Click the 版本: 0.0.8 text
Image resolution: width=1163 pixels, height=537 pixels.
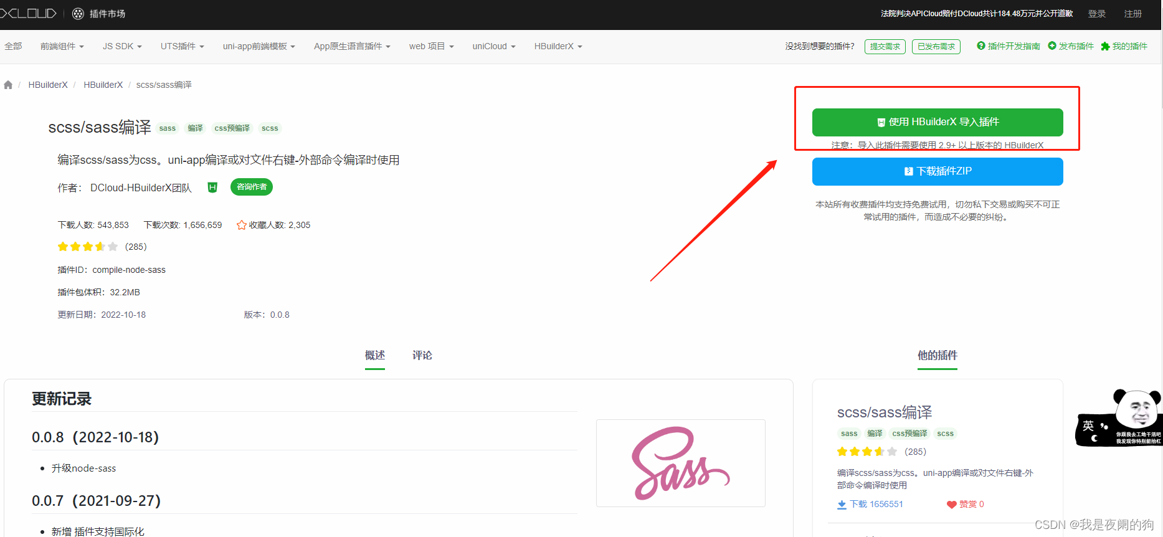pyautogui.click(x=267, y=315)
